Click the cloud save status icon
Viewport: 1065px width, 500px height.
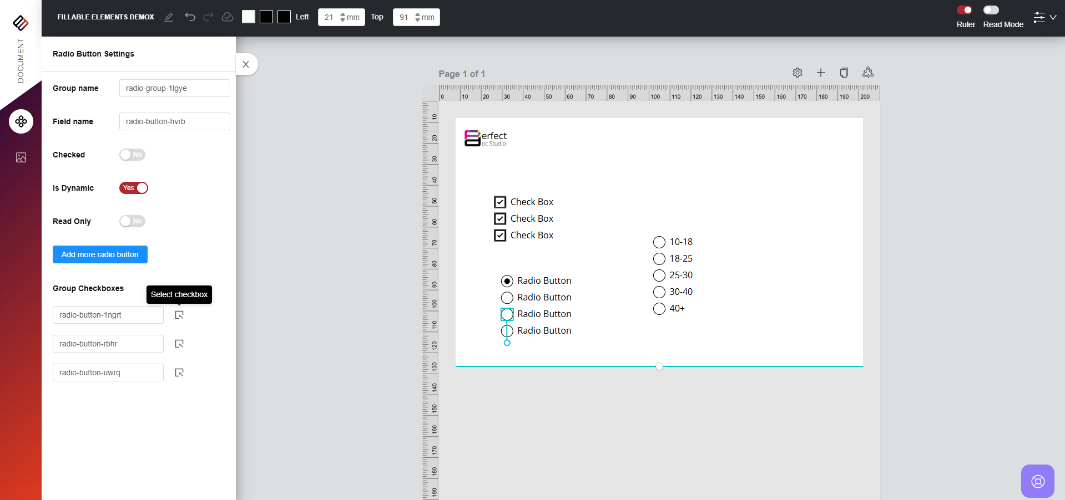(227, 17)
